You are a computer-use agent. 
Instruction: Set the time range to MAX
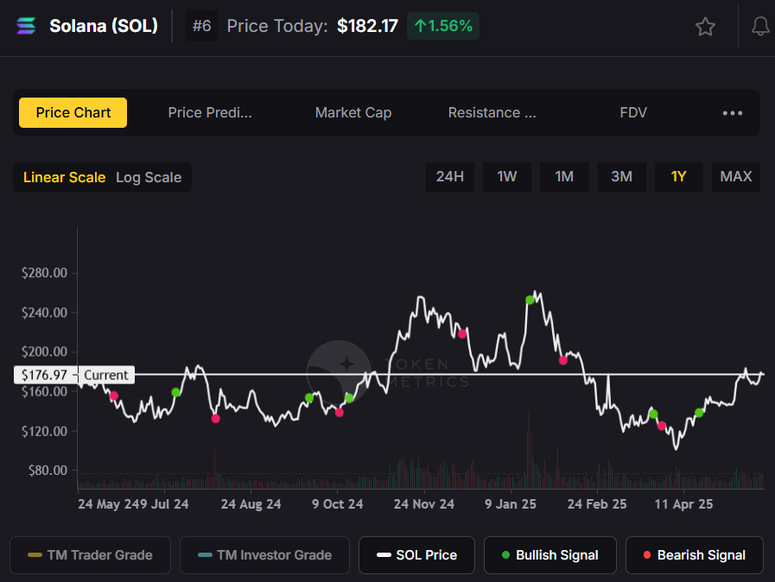(x=736, y=177)
